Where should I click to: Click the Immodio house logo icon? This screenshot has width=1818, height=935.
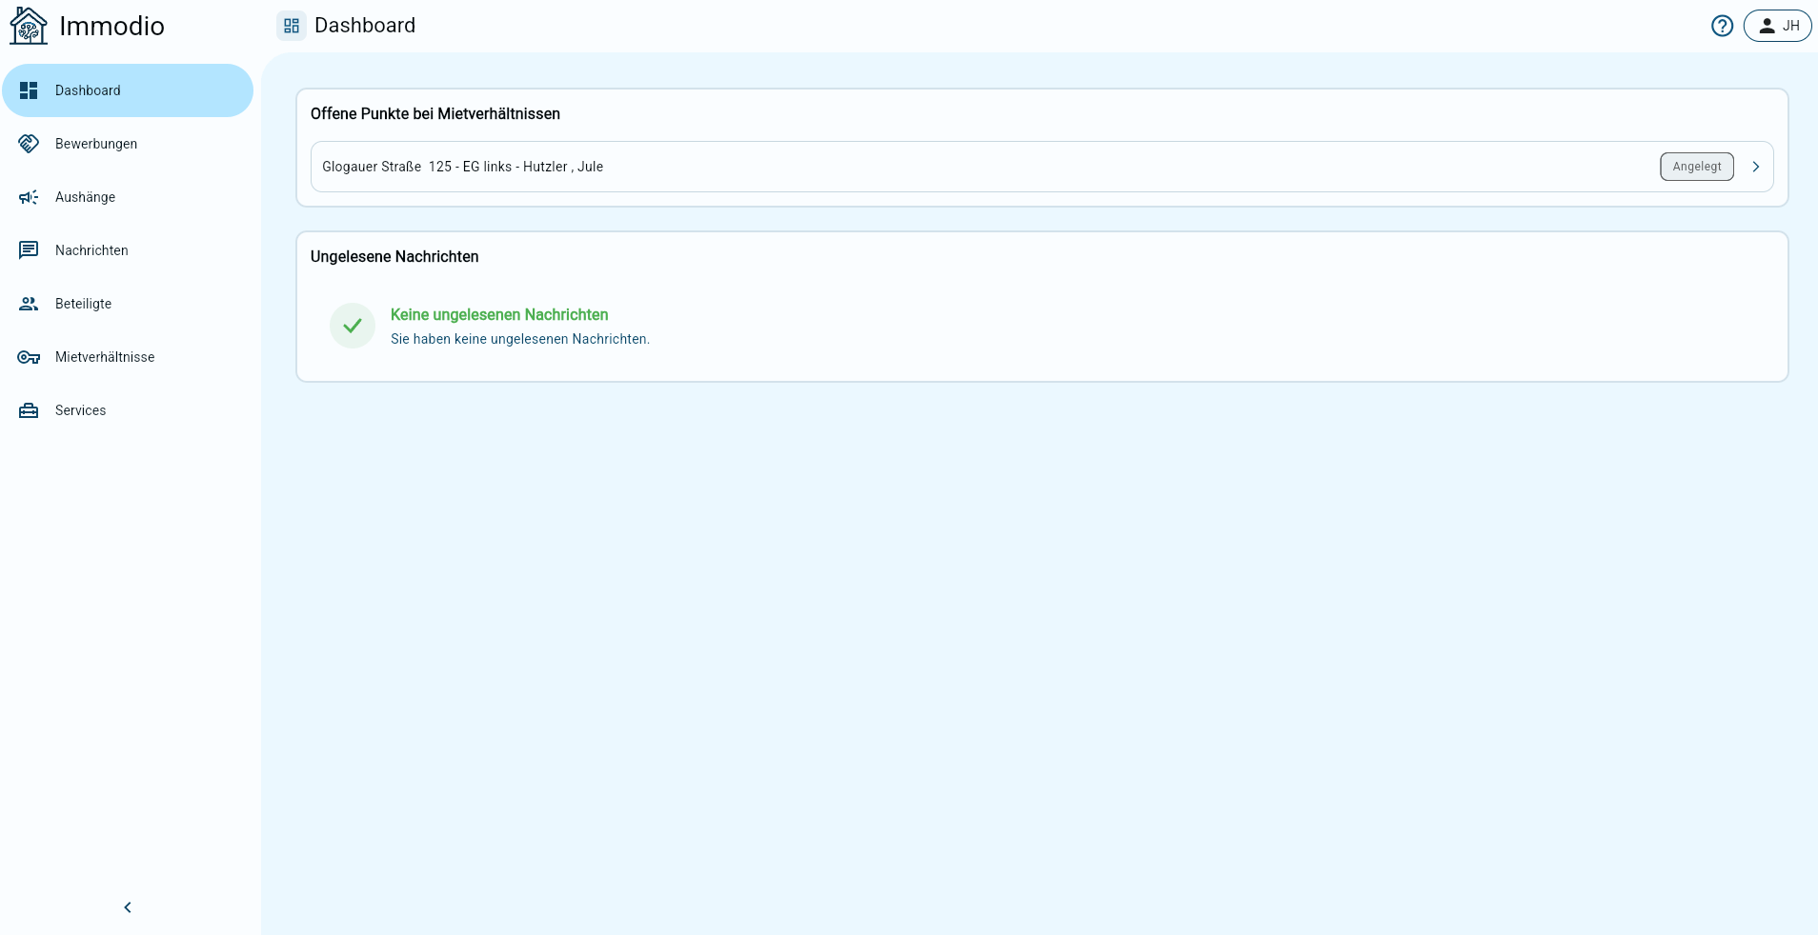(29, 26)
